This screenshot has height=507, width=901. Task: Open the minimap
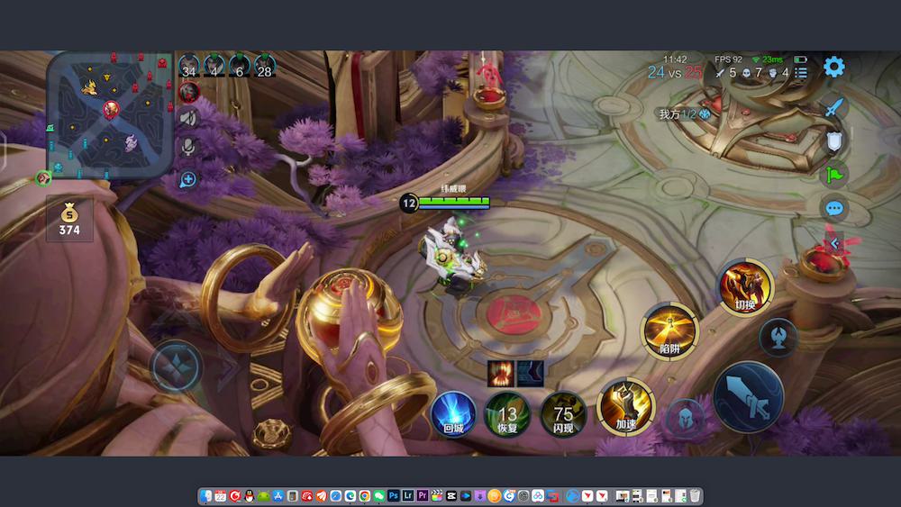tap(110, 115)
